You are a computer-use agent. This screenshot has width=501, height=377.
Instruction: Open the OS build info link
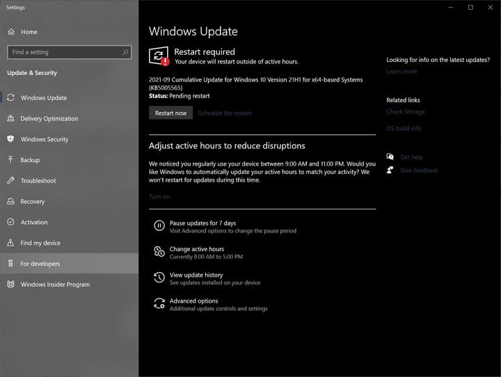[404, 128]
